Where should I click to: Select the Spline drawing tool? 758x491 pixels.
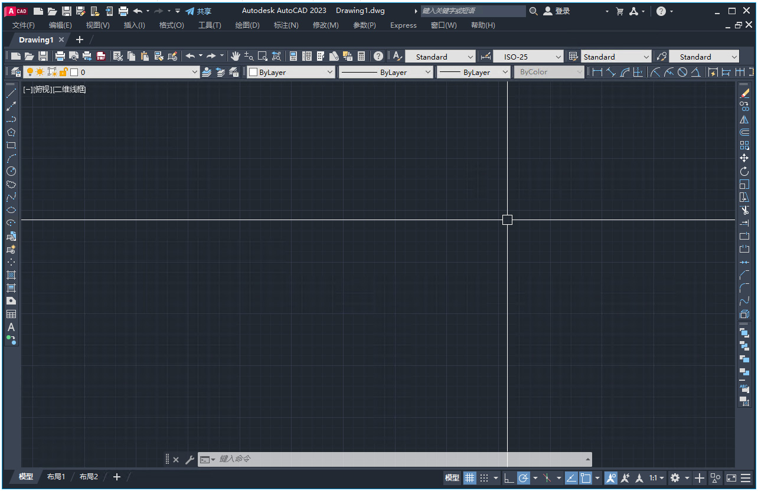[11, 197]
